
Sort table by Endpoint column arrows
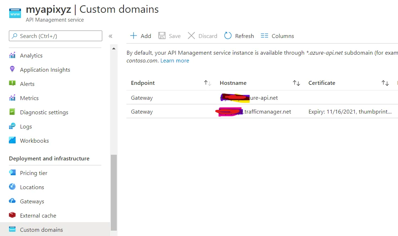pyautogui.click(x=208, y=83)
